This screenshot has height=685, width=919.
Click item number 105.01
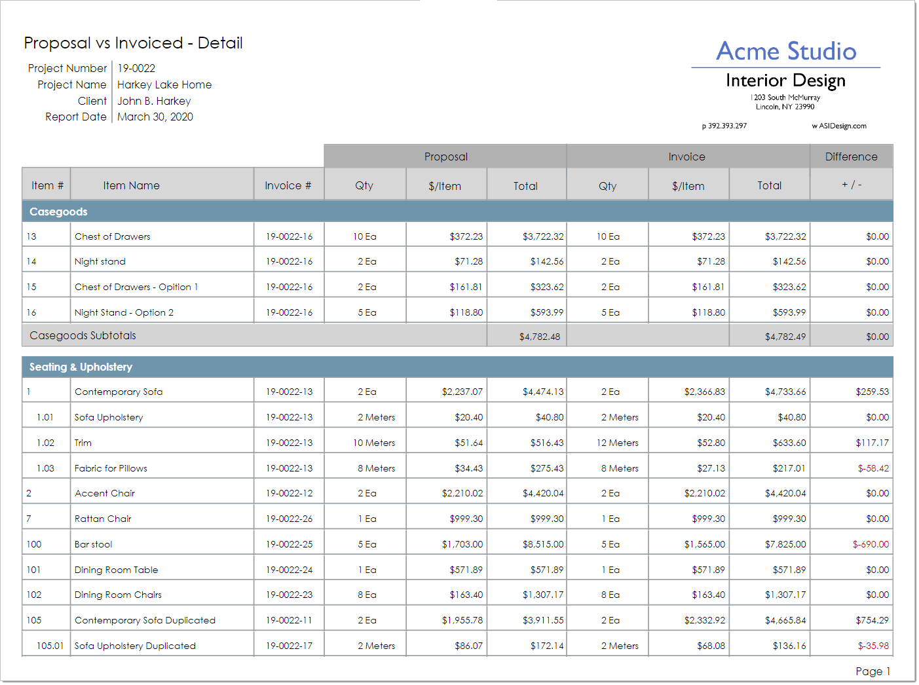point(50,646)
